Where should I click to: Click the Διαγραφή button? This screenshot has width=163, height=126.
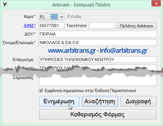138,101
